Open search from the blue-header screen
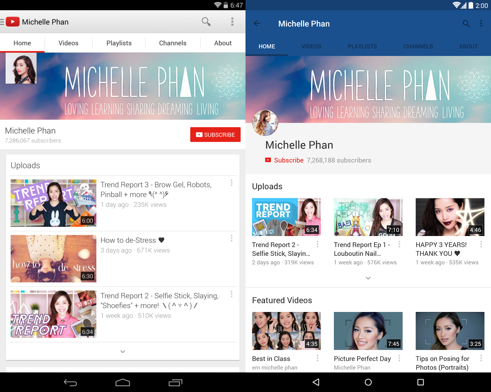The image size is (491, 392). tap(466, 23)
